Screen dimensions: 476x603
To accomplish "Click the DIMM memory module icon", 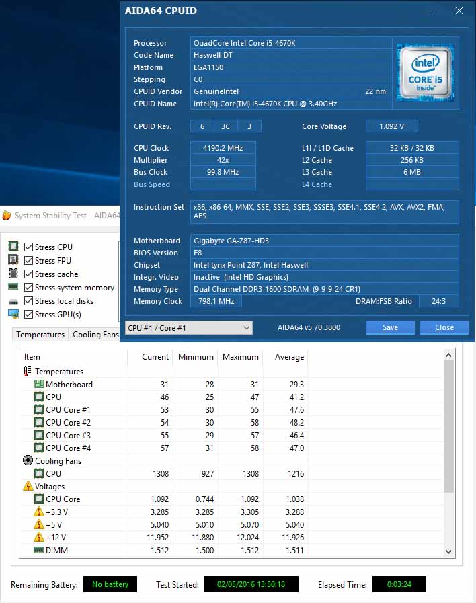I will pyautogui.click(x=39, y=550).
